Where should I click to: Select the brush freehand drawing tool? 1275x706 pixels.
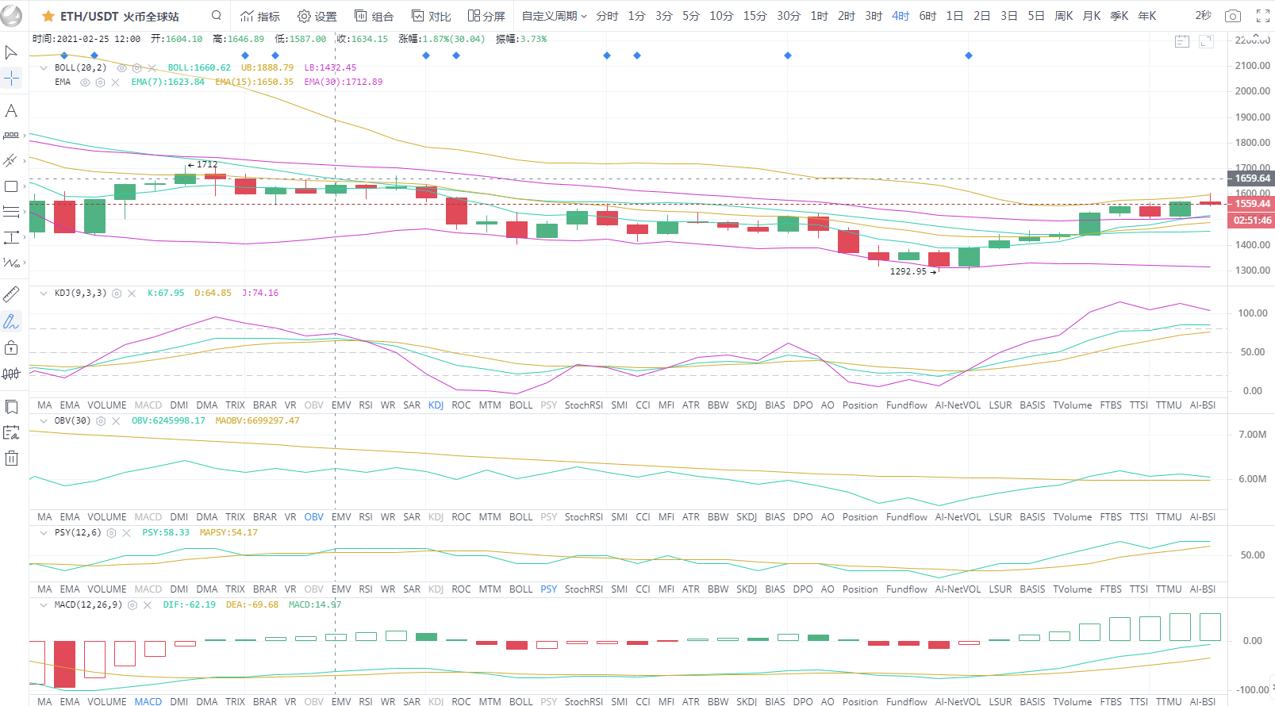11,321
